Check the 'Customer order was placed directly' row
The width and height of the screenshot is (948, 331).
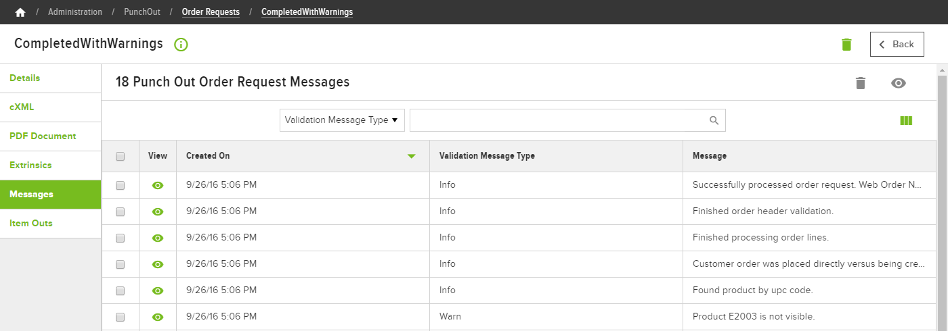[x=121, y=264]
